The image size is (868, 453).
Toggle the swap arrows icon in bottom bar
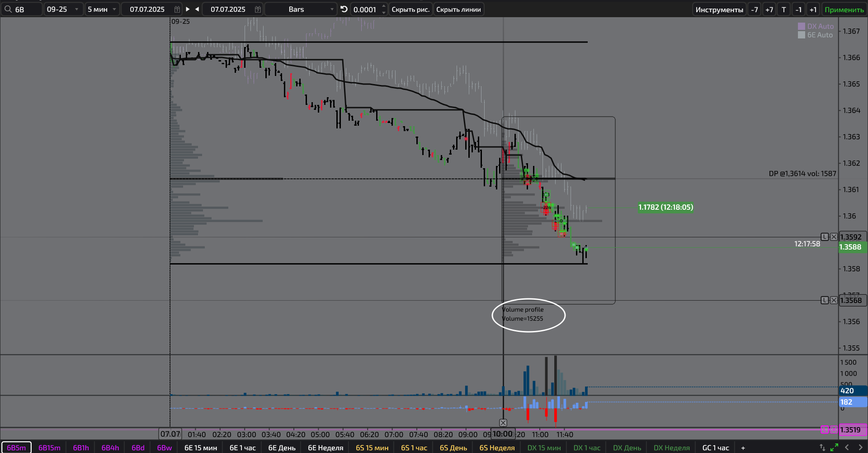point(822,448)
